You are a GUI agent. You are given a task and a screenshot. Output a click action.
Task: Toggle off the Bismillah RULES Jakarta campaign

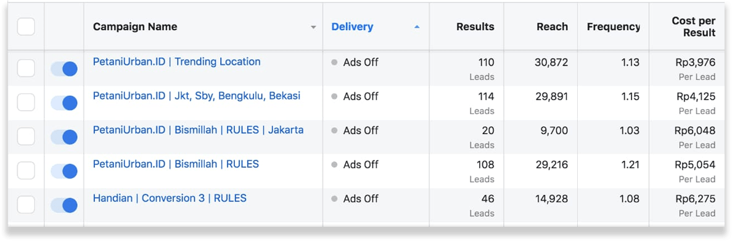pyautogui.click(x=64, y=136)
